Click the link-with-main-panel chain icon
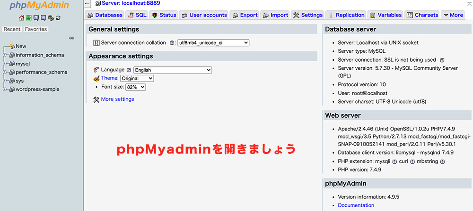The image size is (473, 211). (71, 38)
